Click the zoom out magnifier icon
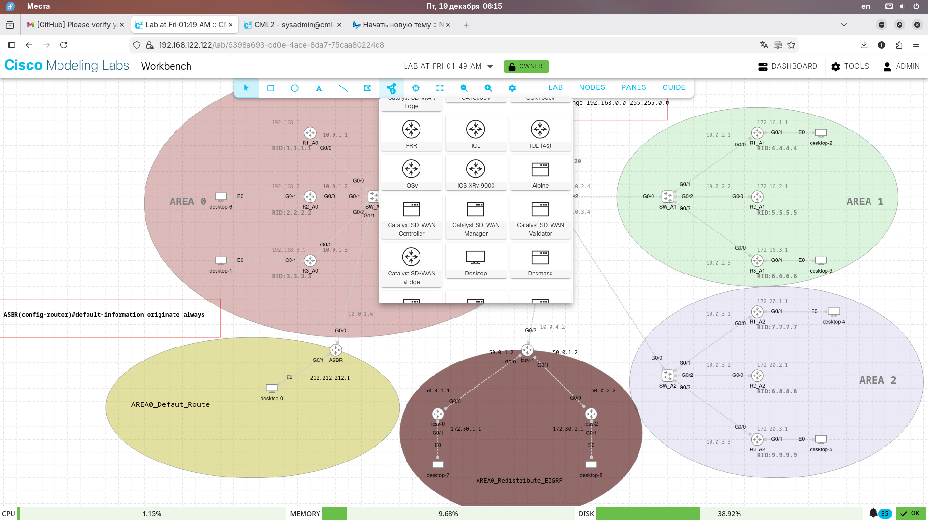Viewport: 928px width, 520px height. [464, 88]
